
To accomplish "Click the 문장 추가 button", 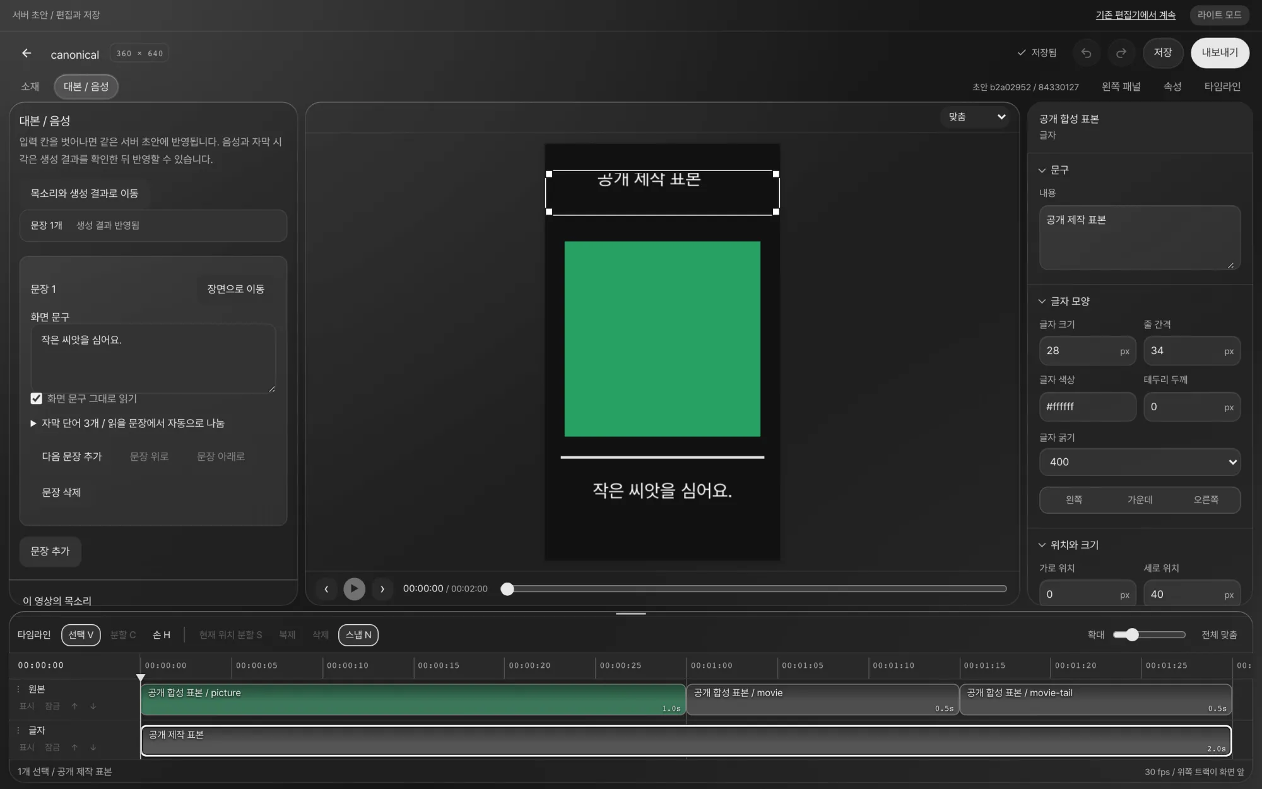I will 50,552.
